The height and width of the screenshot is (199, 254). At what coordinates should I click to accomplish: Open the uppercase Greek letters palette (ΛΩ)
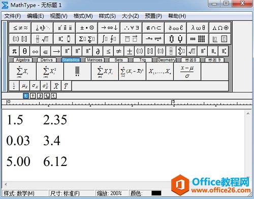point(220,27)
